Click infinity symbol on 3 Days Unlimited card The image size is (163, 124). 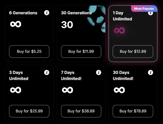coord(15,90)
